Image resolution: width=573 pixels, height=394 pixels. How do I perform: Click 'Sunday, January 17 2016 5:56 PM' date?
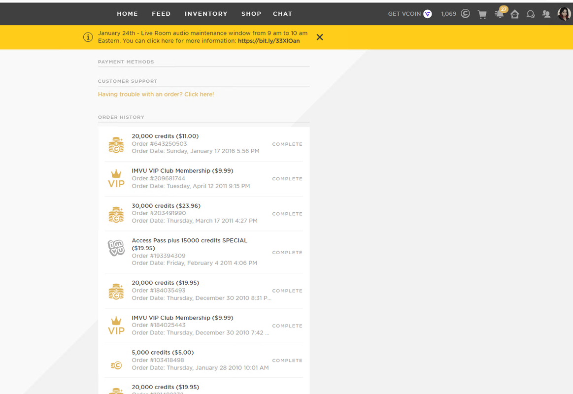(x=213, y=151)
